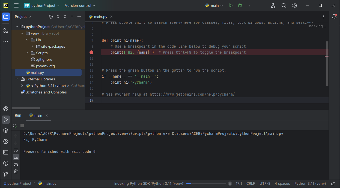Open IDE settings gear
The width and height of the screenshot is (340, 188).
tap(295, 5)
